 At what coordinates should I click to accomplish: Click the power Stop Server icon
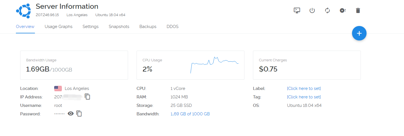(312, 10)
